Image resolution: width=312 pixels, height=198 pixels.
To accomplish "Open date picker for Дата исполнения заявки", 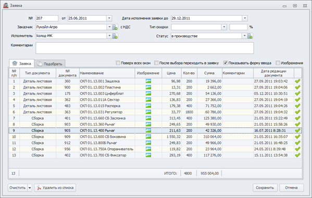I will click(245, 18).
